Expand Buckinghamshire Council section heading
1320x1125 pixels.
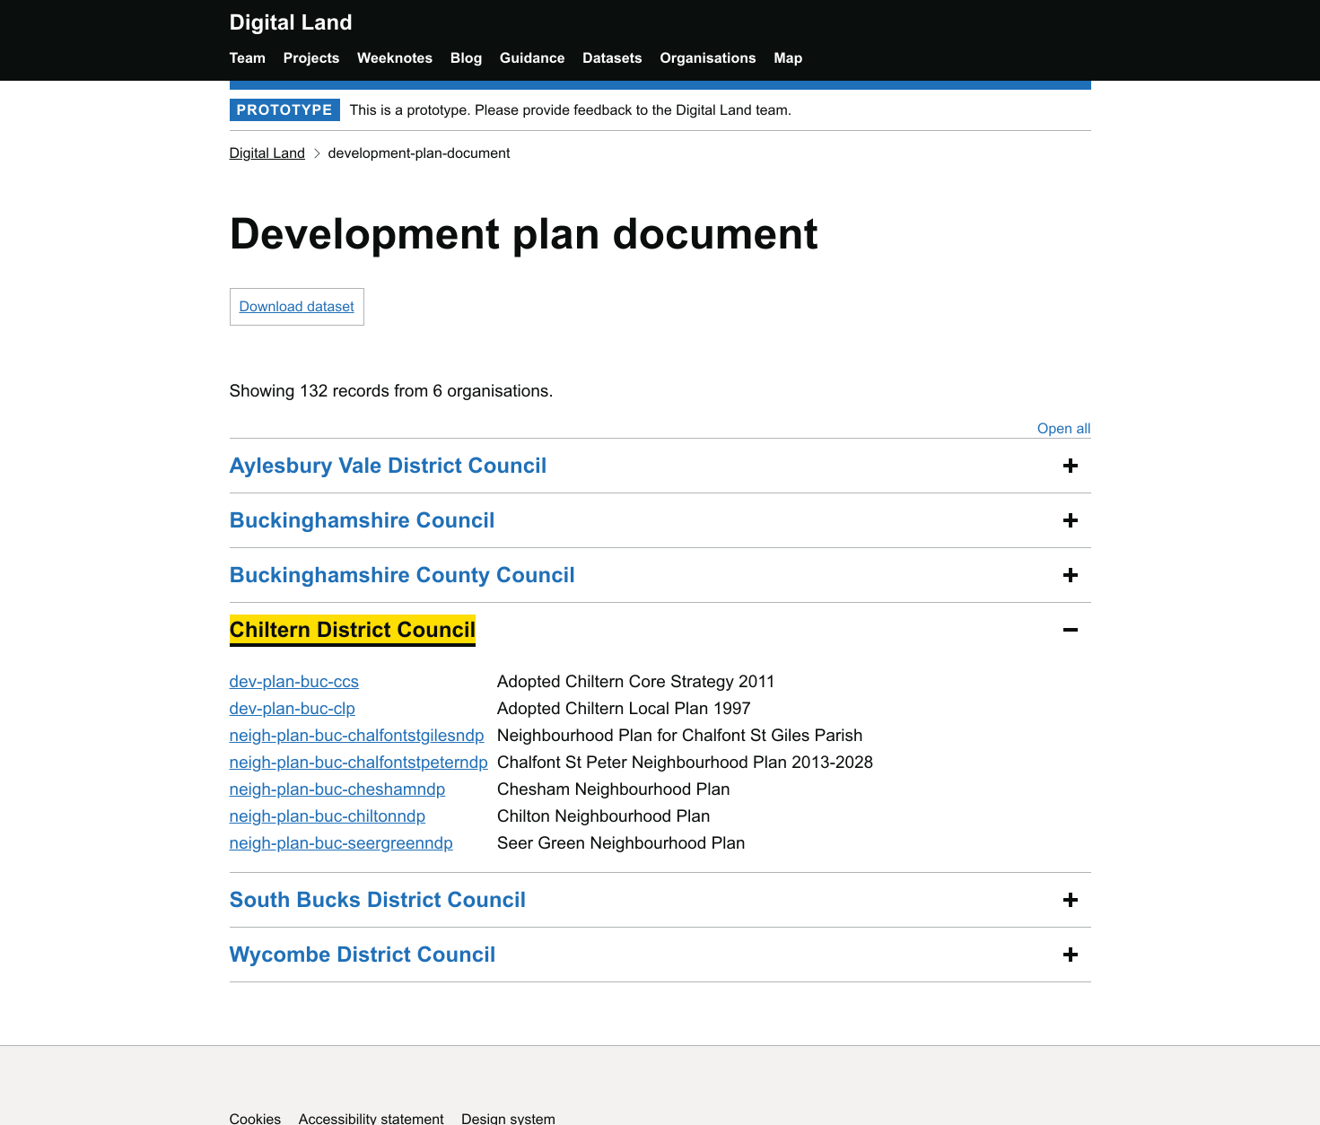[362, 520]
